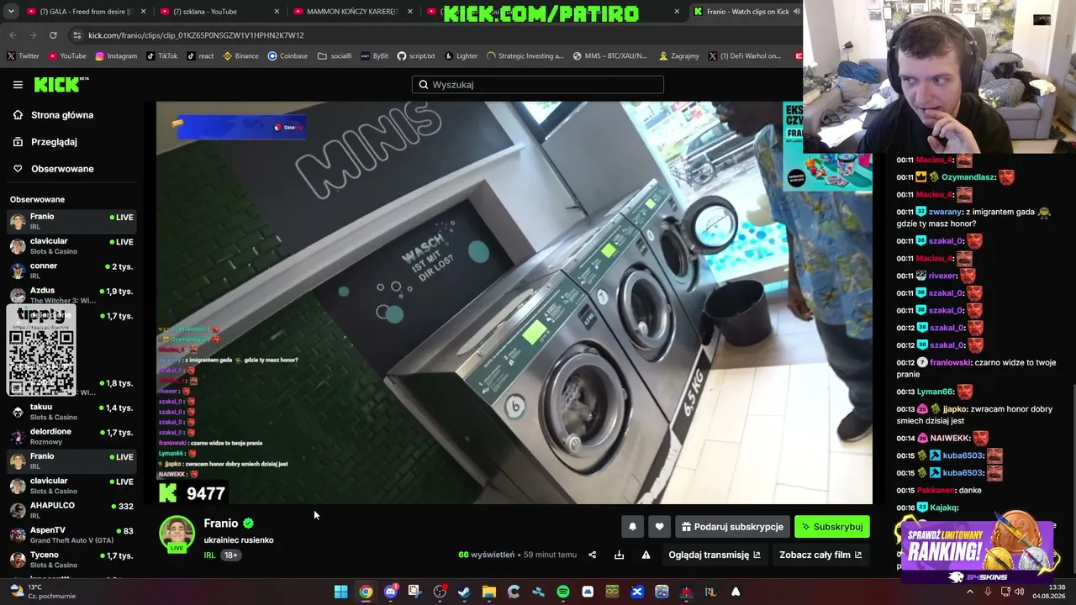This screenshot has width=1076, height=605.
Task: Open Azdus channel in the followed list
Action: [71, 295]
